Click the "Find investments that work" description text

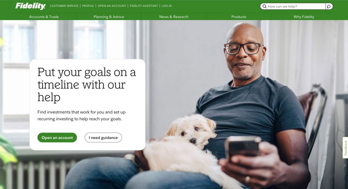[82, 116]
